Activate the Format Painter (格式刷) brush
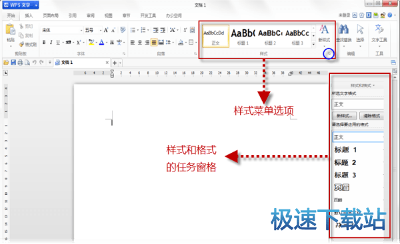400x244 pixels. pos(21,45)
